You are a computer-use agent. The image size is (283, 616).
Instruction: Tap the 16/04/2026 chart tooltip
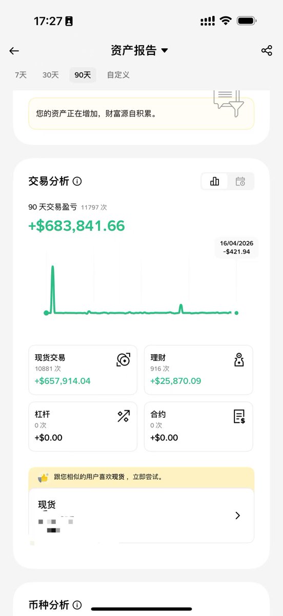237,247
